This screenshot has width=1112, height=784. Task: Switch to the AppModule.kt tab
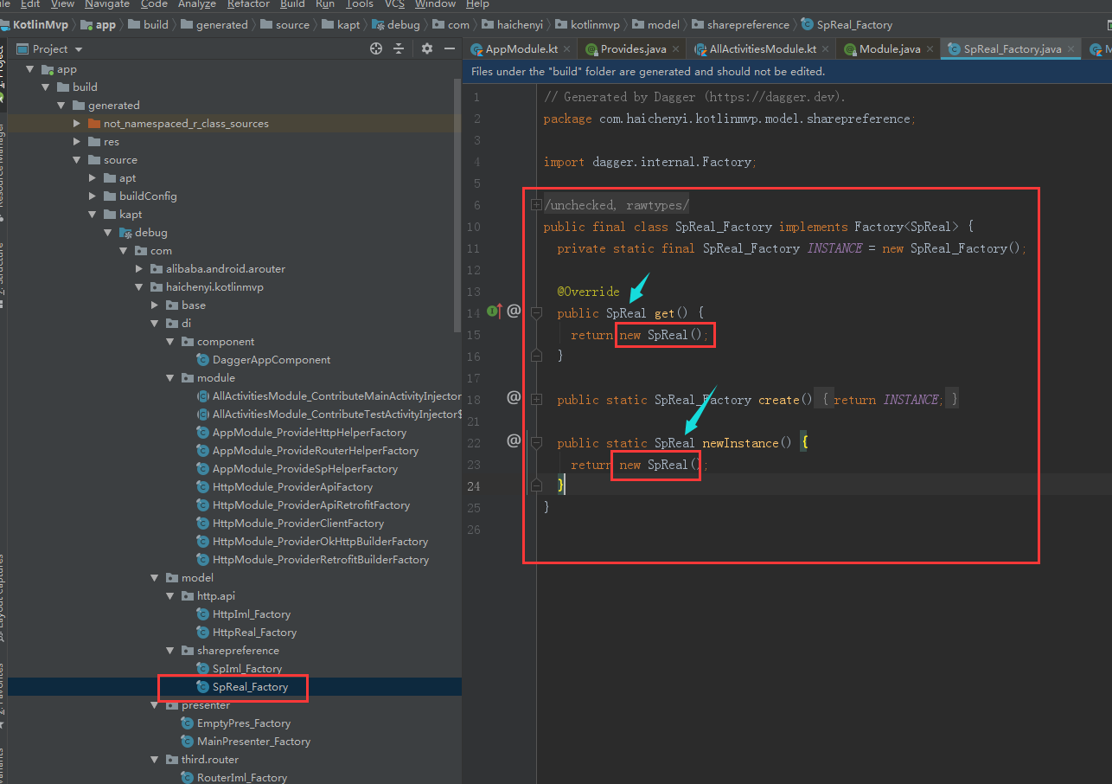[x=520, y=49]
